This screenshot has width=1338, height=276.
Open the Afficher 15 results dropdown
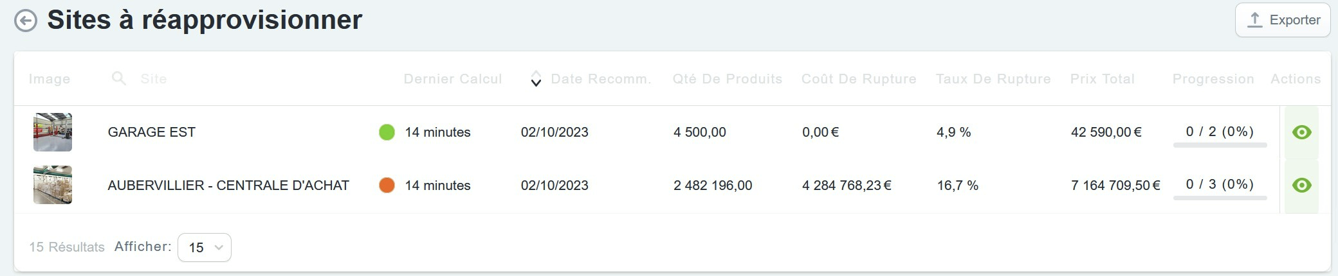point(204,247)
